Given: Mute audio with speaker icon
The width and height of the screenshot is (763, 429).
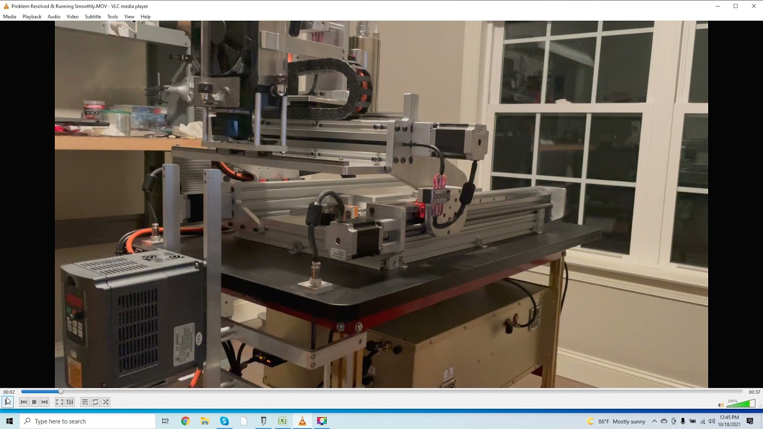Looking at the screenshot, I should coord(721,405).
